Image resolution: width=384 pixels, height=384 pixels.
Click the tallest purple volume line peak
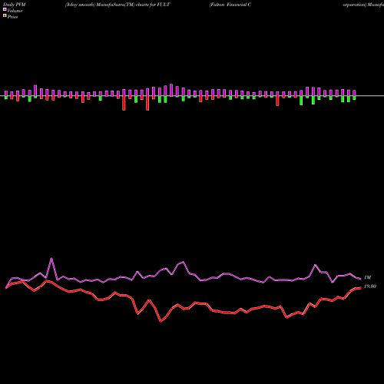click(x=51, y=259)
